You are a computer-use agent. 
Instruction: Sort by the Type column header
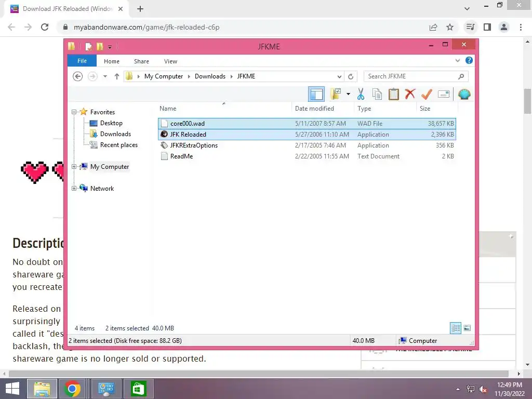[x=385, y=109]
